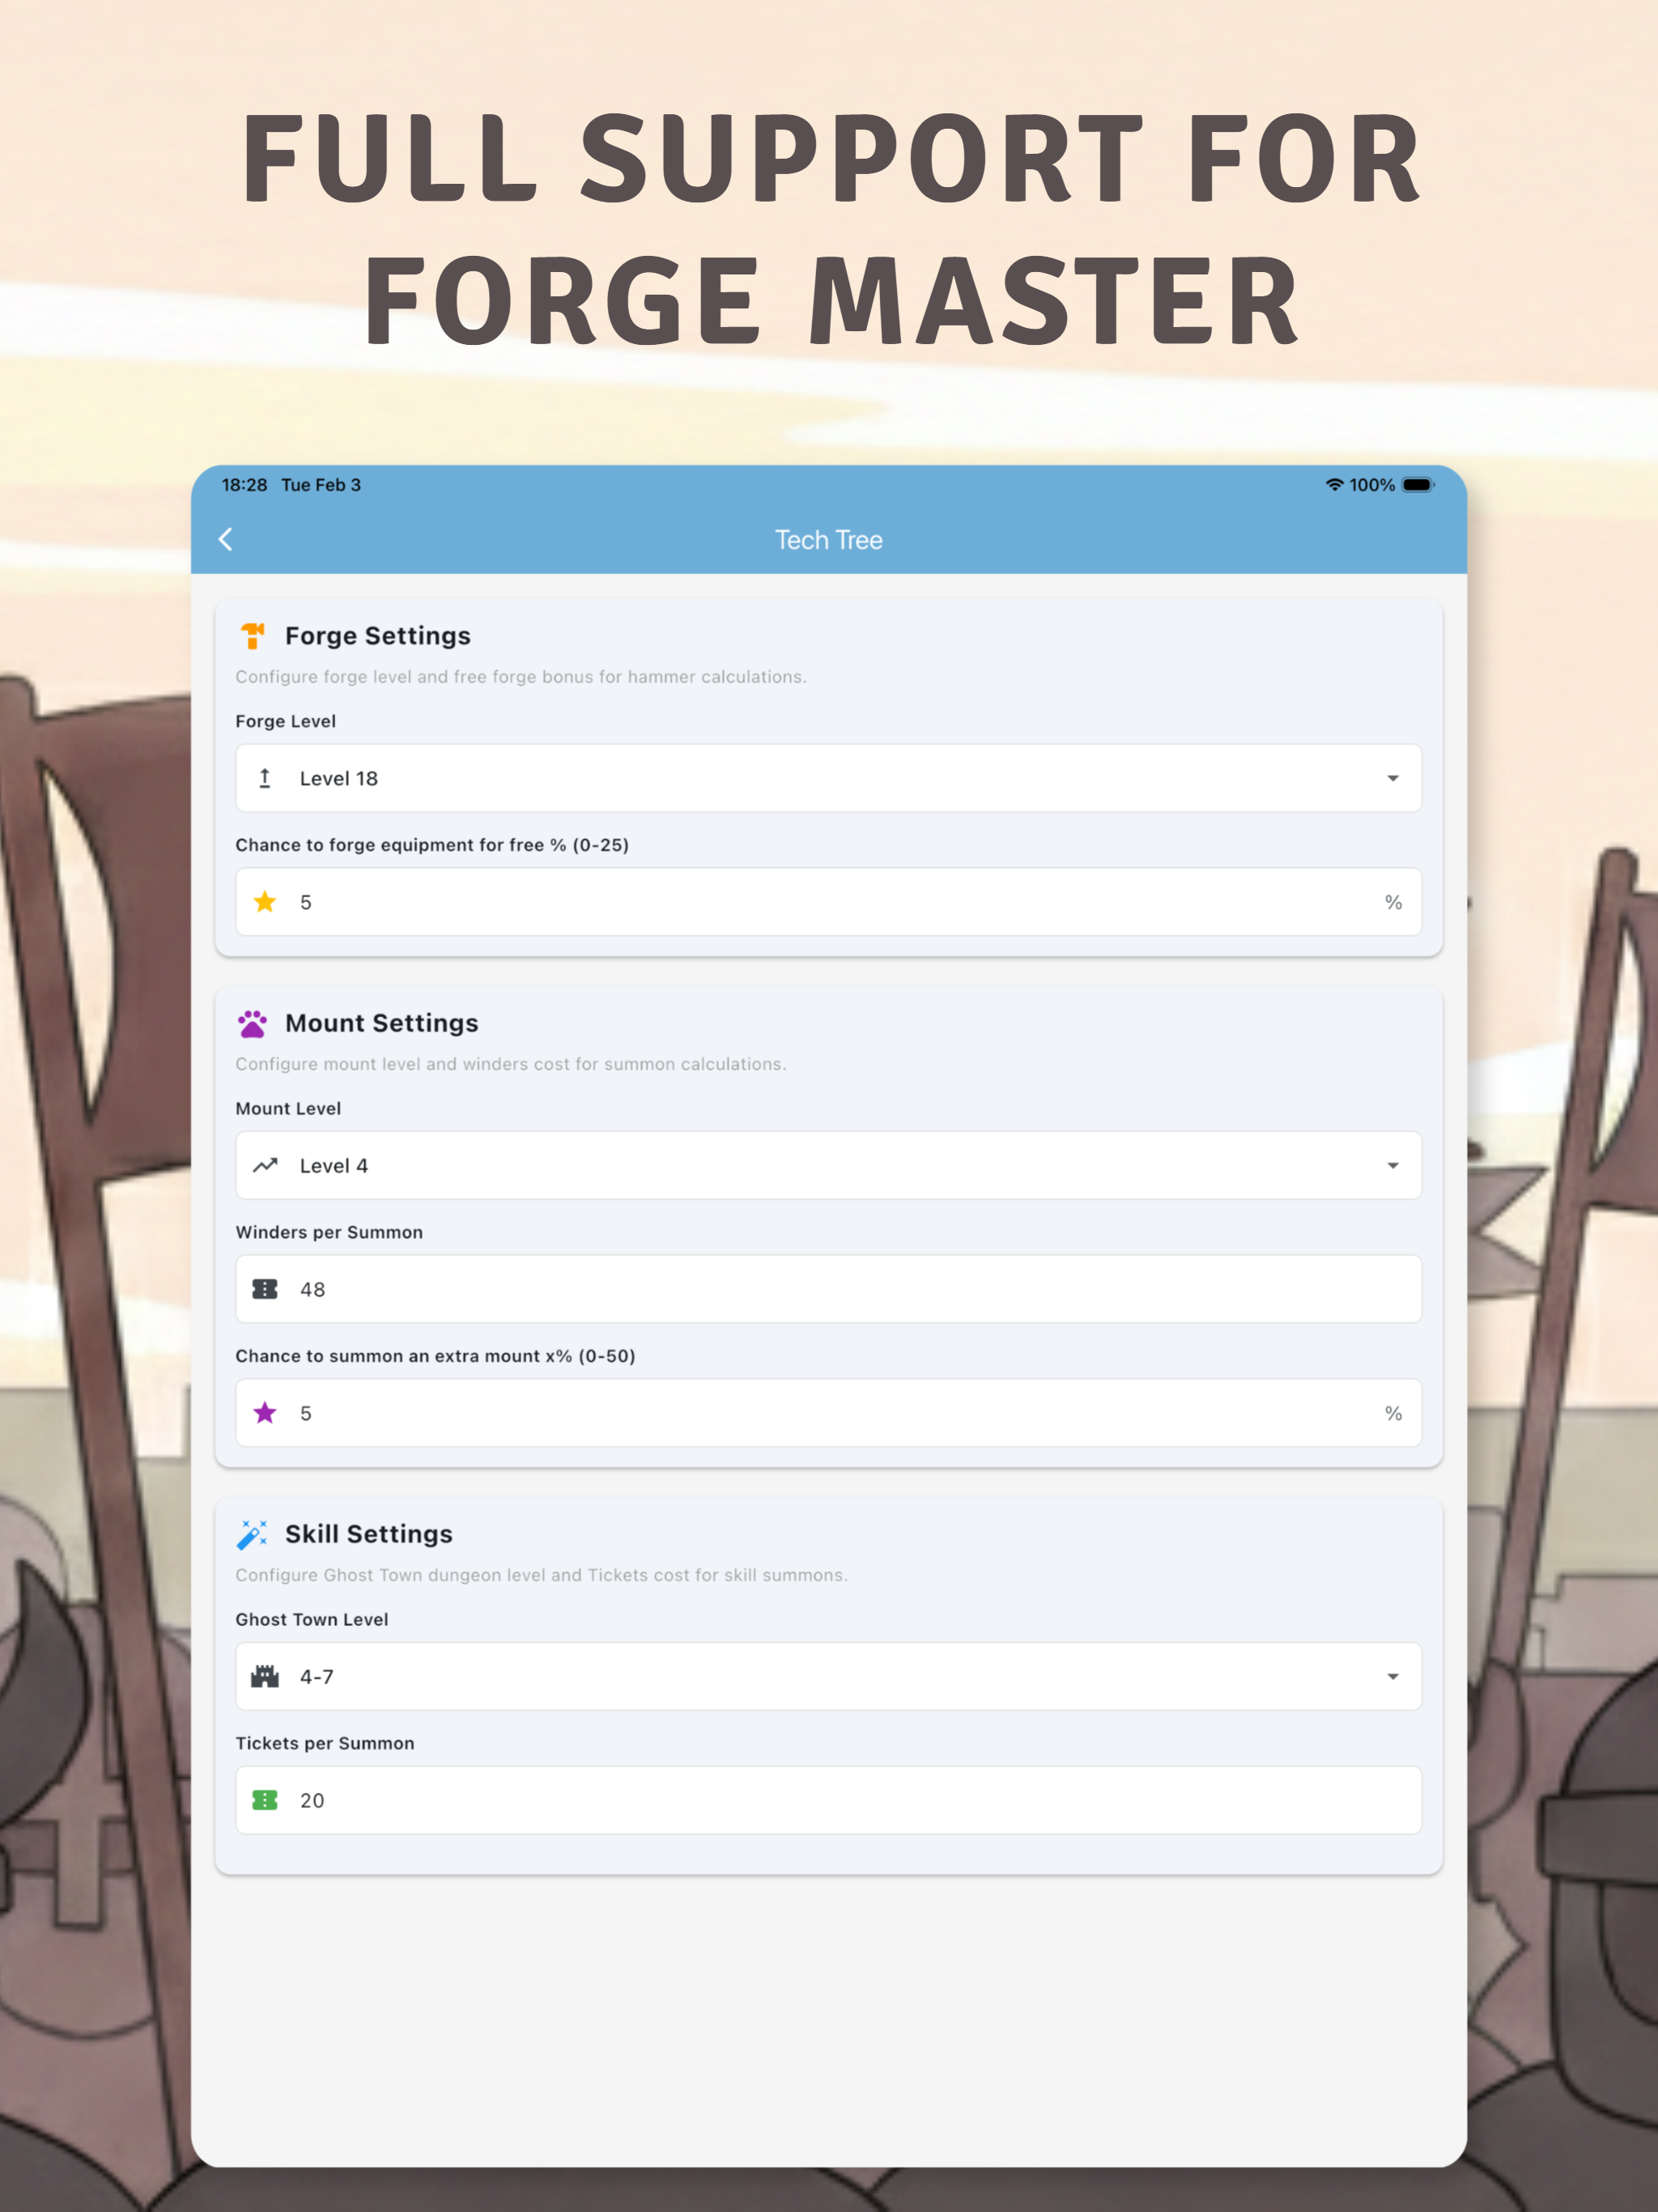Viewport: 1658px width, 2212px height.
Task: Click the trending-up icon beside Level 4
Action: 265,1165
